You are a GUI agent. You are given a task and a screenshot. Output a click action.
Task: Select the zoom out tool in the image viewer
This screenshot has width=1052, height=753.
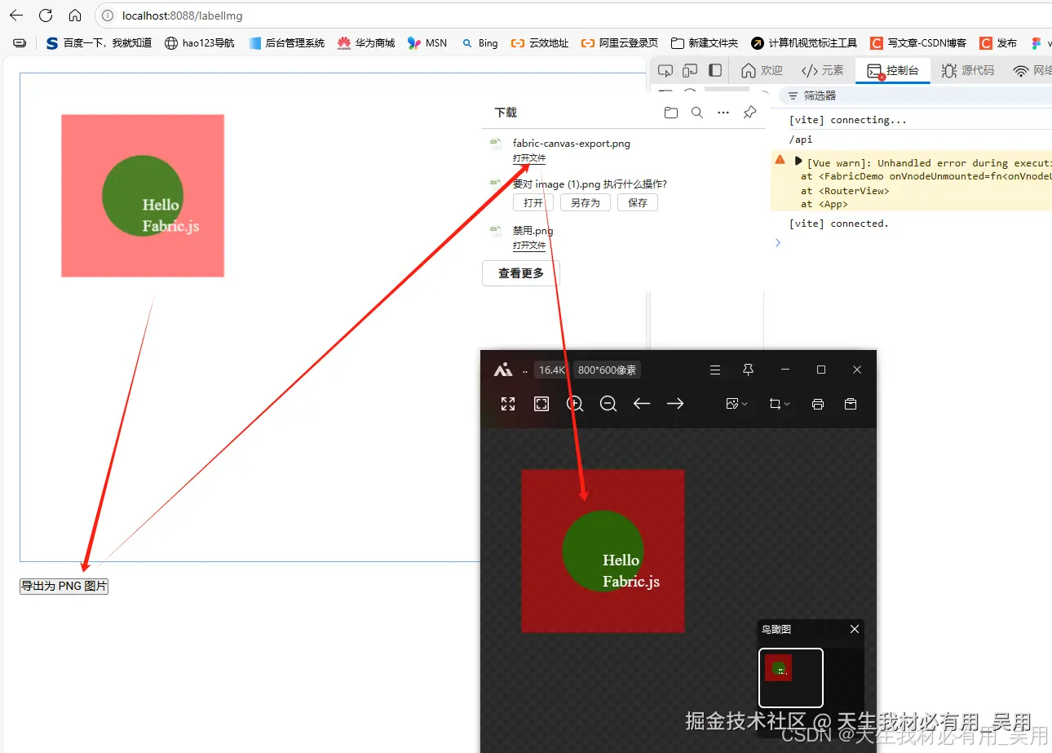pyautogui.click(x=608, y=403)
